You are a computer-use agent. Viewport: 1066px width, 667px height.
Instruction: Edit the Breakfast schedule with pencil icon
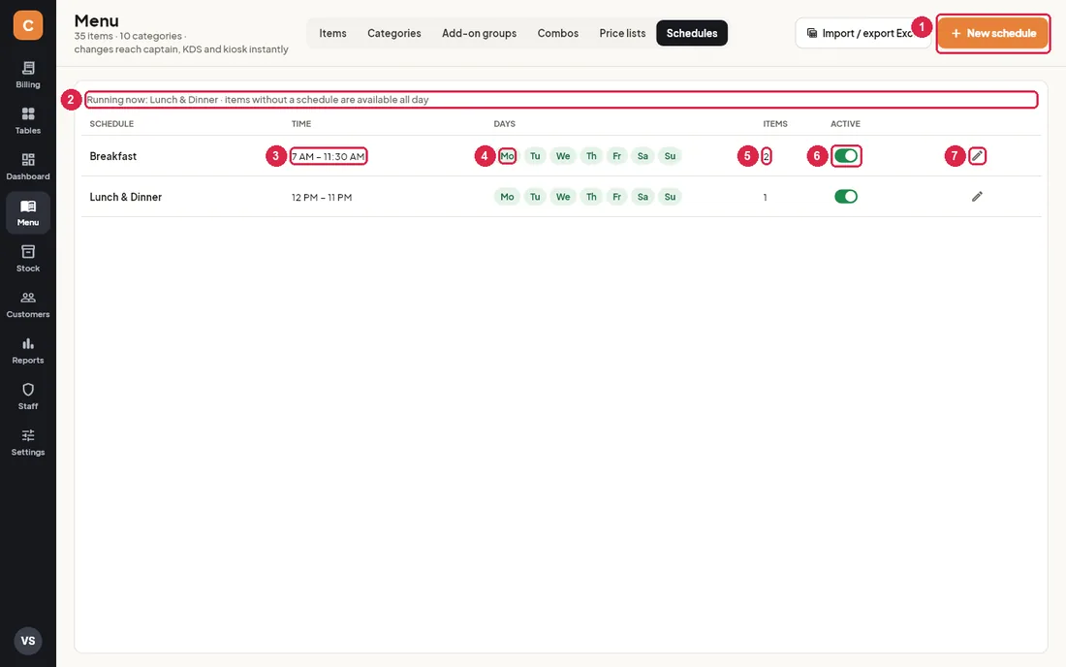coord(977,156)
